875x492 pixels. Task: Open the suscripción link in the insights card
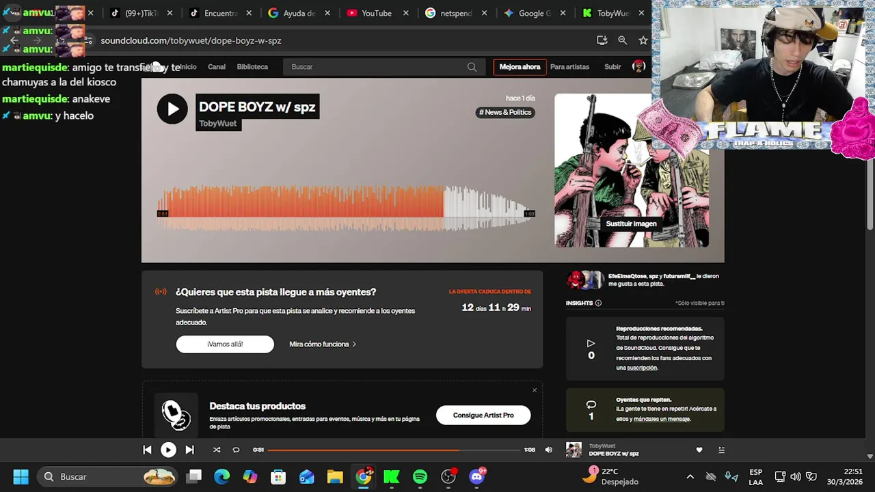coord(642,368)
